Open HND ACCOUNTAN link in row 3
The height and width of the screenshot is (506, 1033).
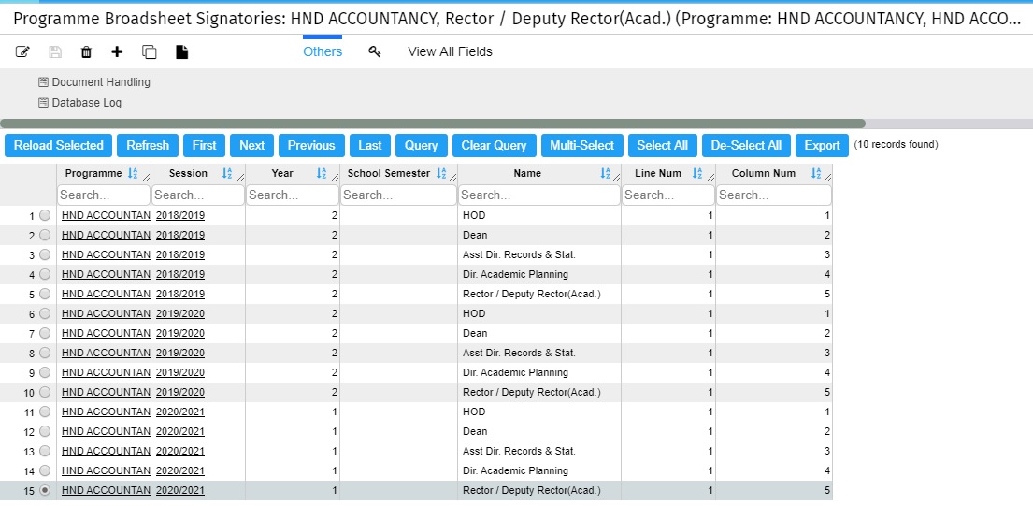coord(106,254)
